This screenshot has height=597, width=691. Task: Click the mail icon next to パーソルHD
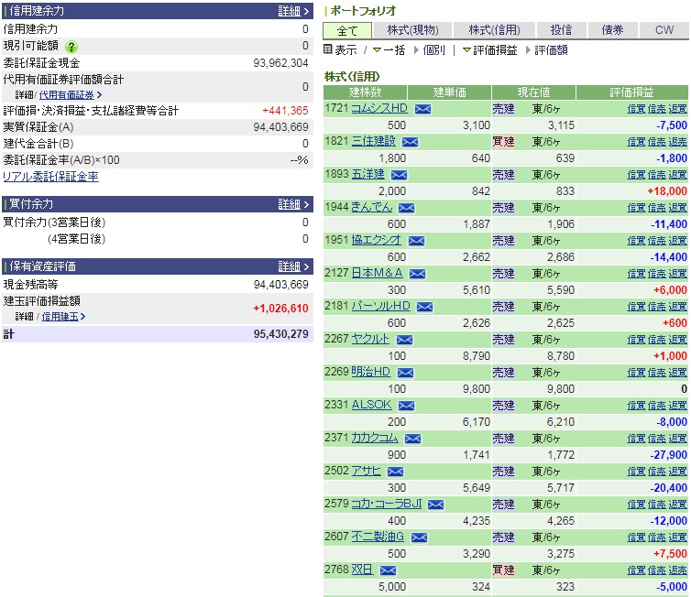point(425,307)
